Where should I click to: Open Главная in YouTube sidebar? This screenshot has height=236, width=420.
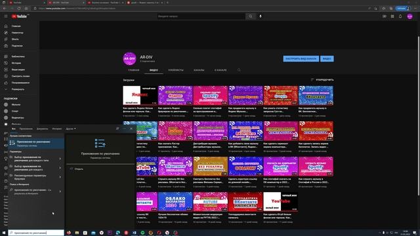tap(16, 26)
